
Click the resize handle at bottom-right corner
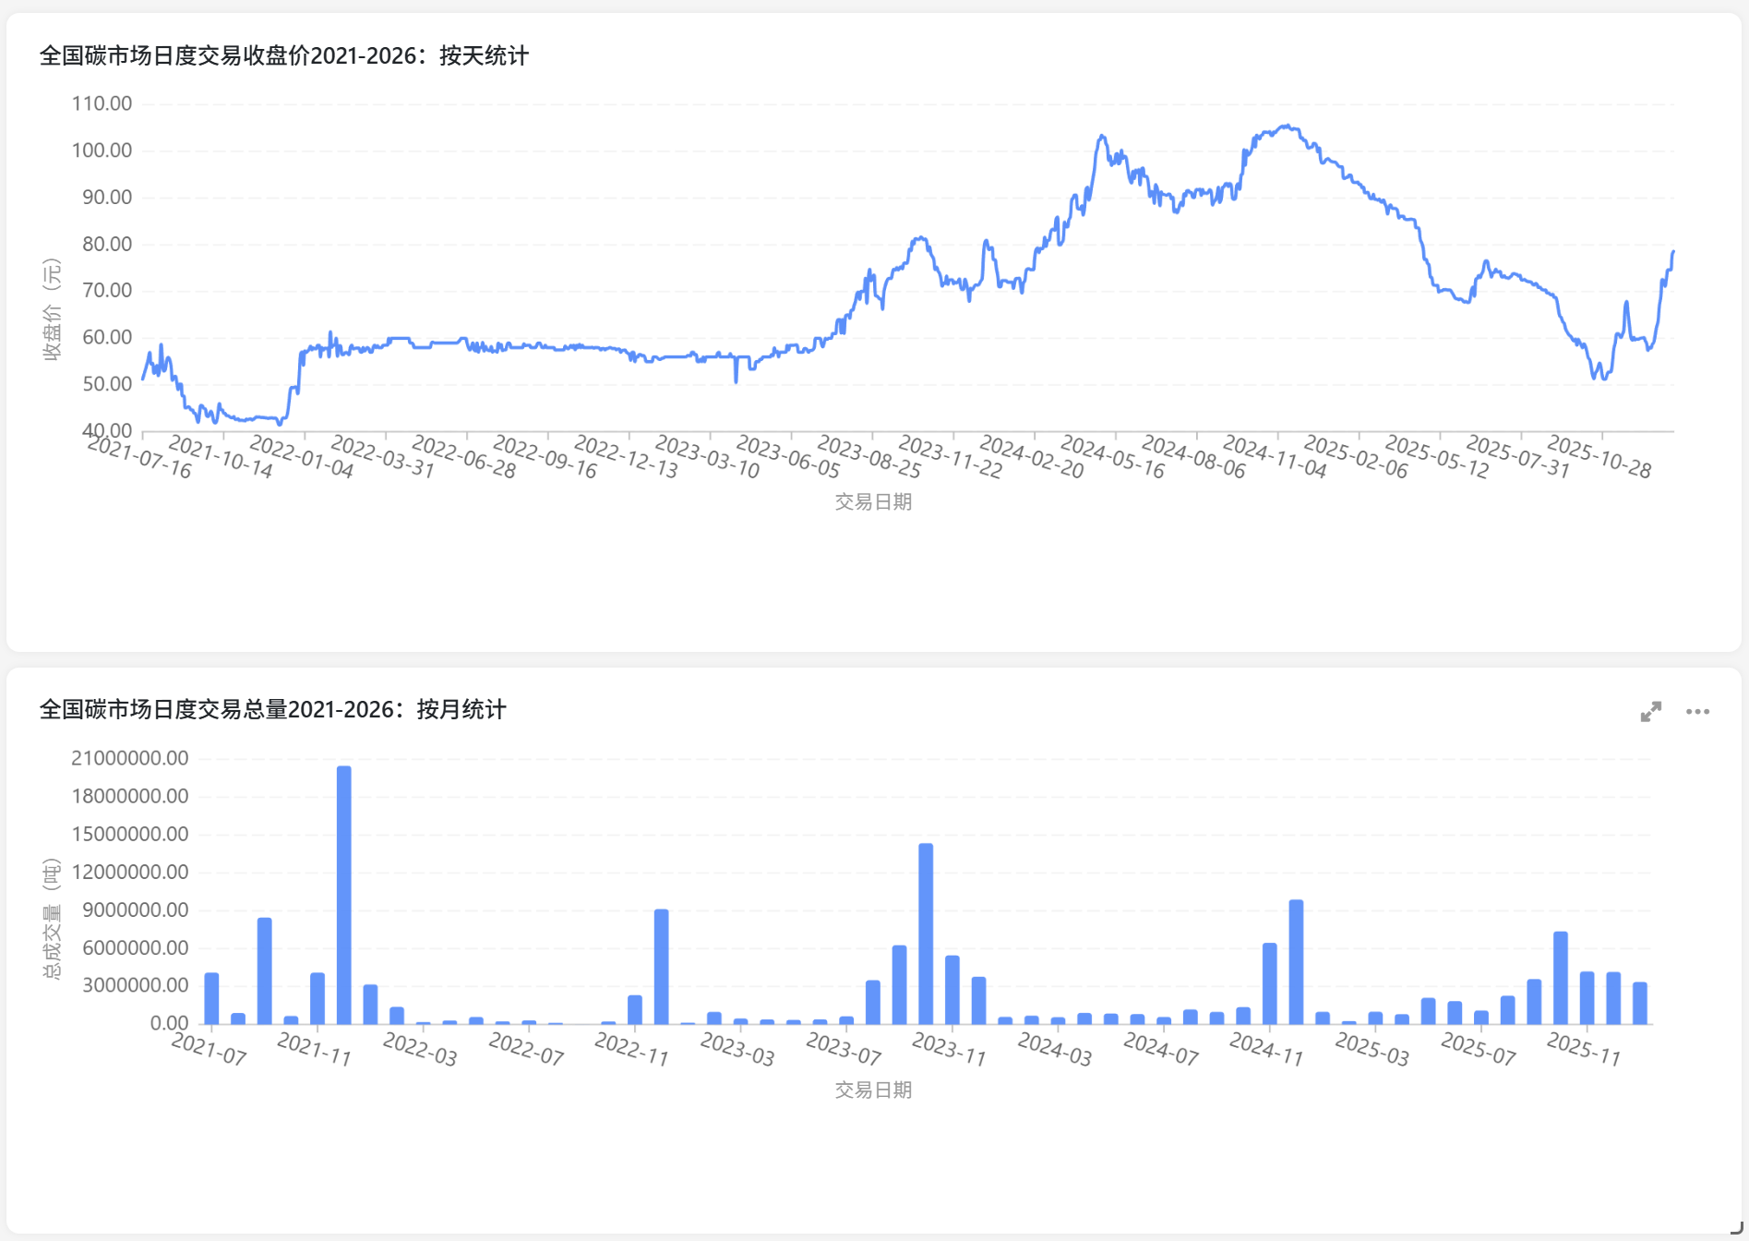click(x=1736, y=1228)
